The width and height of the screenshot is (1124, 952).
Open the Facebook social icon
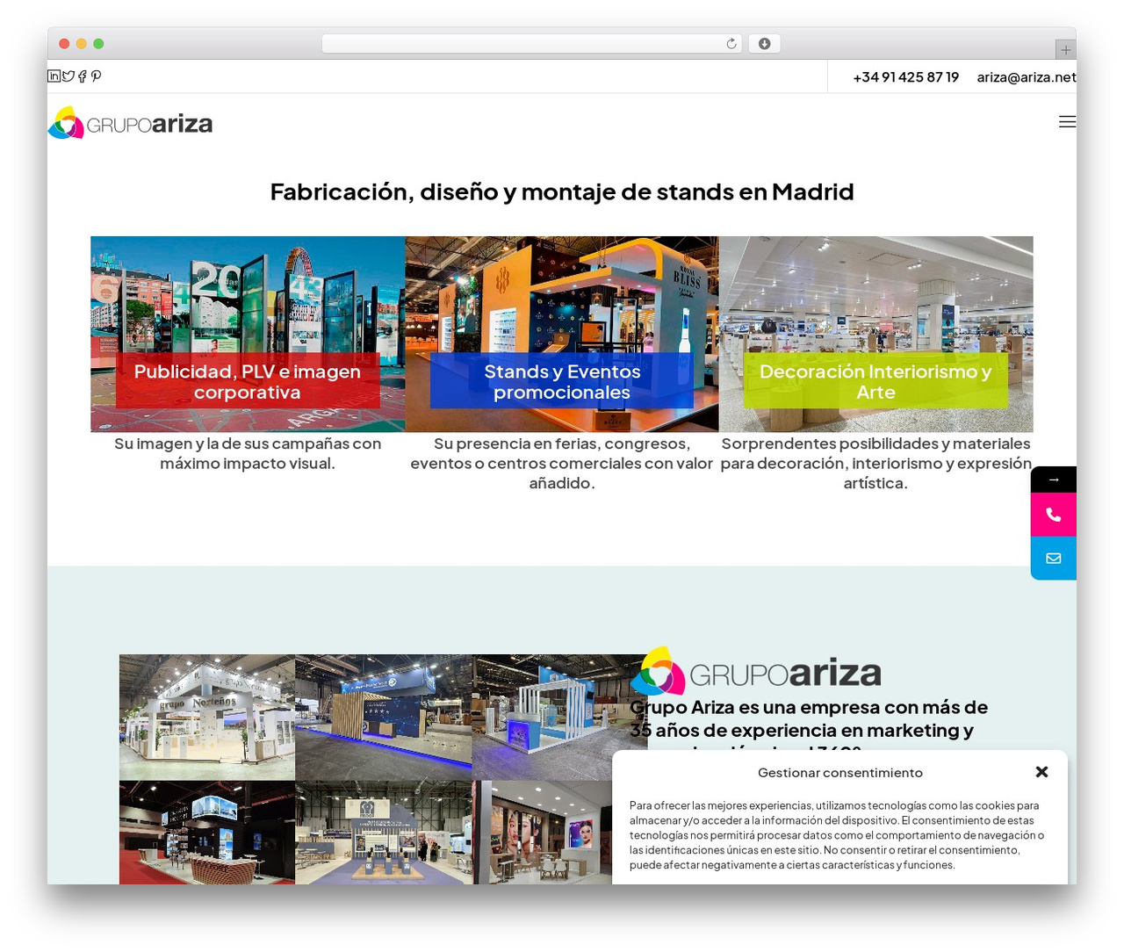click(83, 76)
